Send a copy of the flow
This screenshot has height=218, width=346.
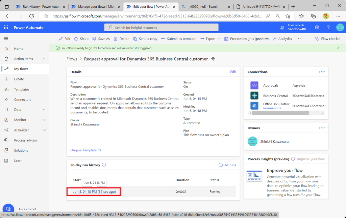(x=145, y=39)
